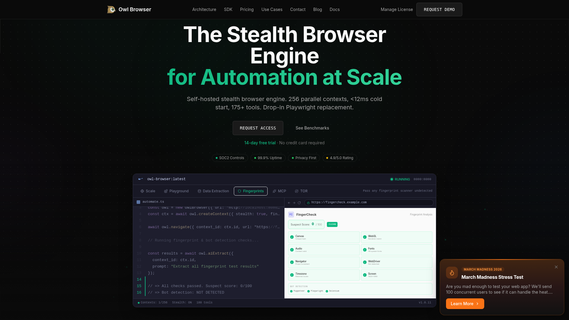Screen dimensions: 569x320
Task: Select the Scale tab icon
Action: coord(143,191)
